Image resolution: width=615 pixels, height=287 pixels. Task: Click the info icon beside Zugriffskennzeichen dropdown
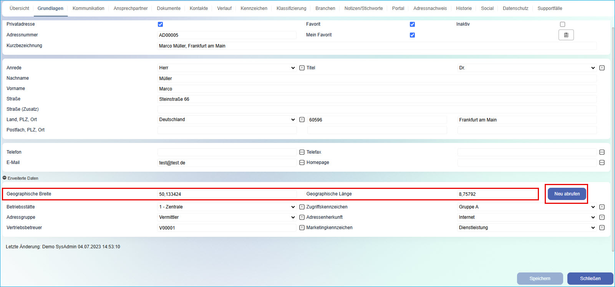pos(602,207)
